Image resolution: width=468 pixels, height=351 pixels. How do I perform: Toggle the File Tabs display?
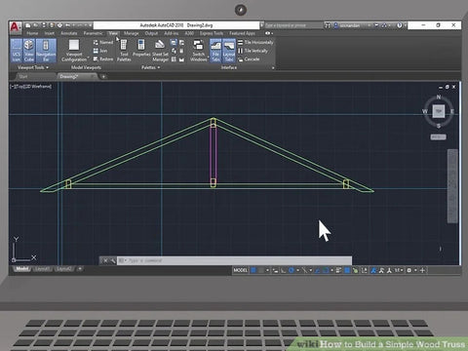[215, 51]
